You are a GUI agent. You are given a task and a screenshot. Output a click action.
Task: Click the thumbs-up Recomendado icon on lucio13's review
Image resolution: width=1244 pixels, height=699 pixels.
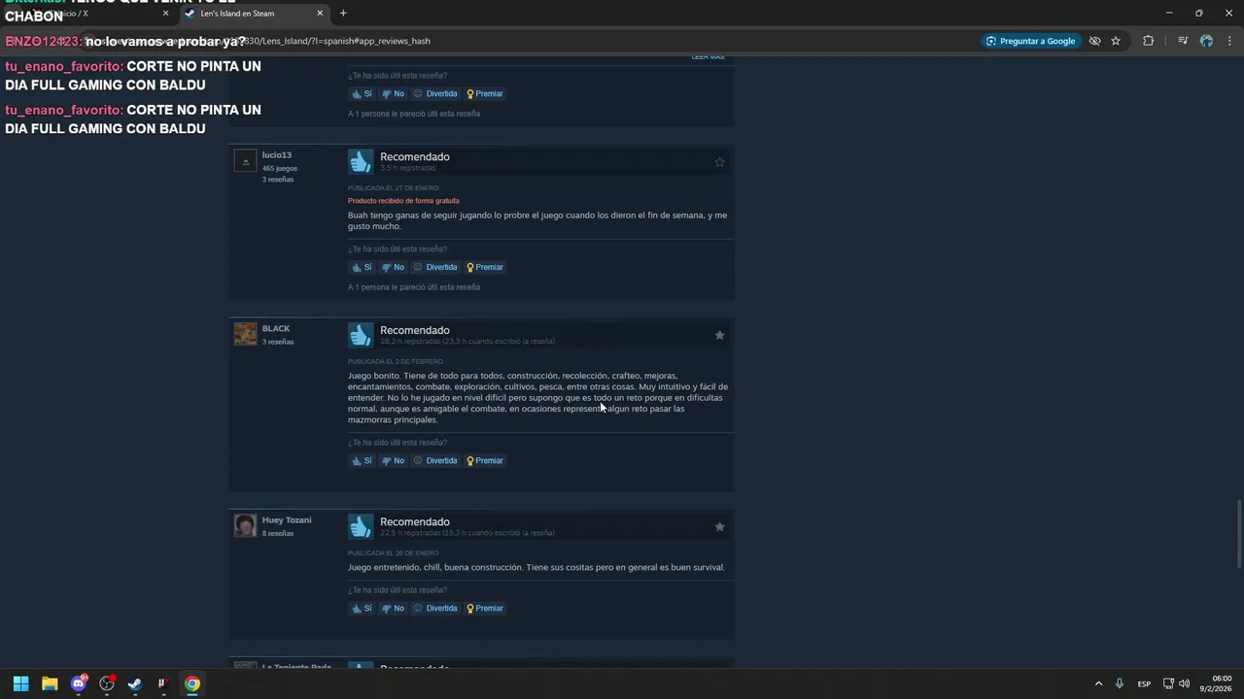point(361,161)
